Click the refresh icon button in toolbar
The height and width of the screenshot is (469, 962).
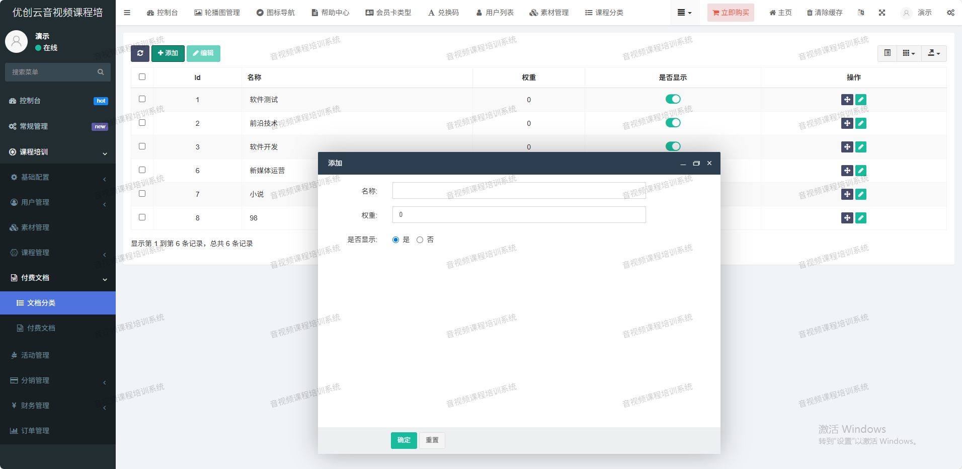pos(140,53)
